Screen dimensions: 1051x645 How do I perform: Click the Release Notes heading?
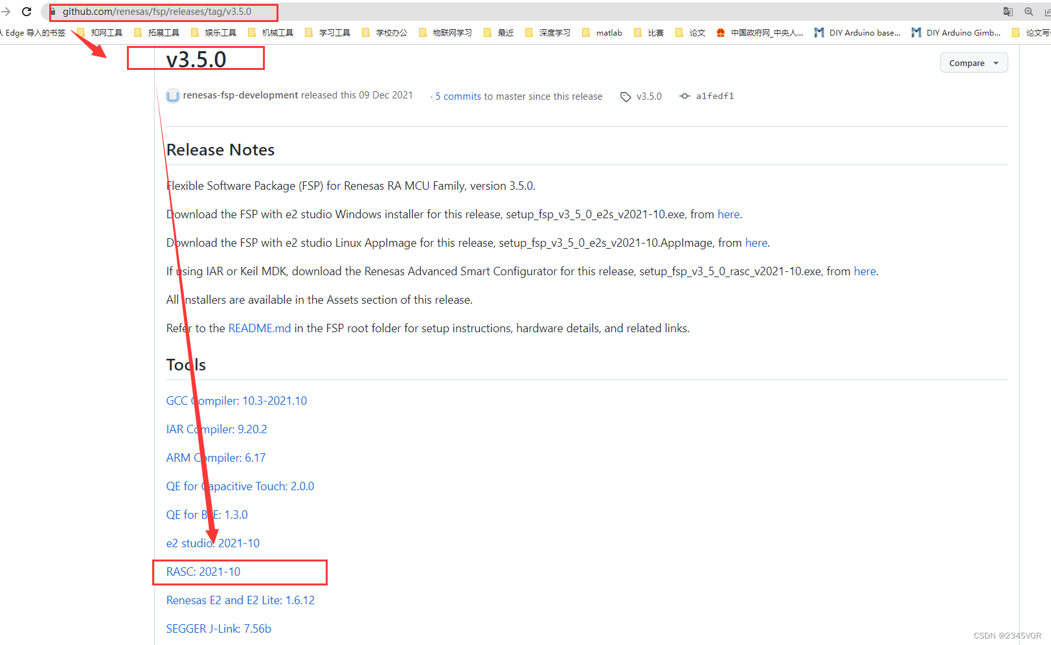point(220,150)
